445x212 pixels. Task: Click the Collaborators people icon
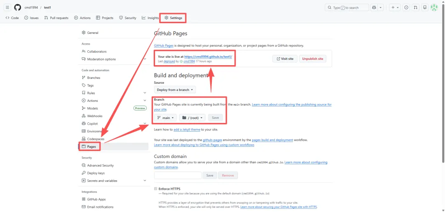[x=84, y=52]
